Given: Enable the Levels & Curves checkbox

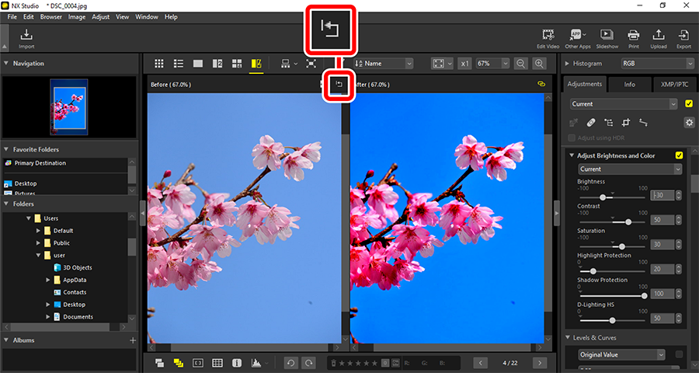Looking at the screenshot, I should pyautogui.click(x=679, y=354).
